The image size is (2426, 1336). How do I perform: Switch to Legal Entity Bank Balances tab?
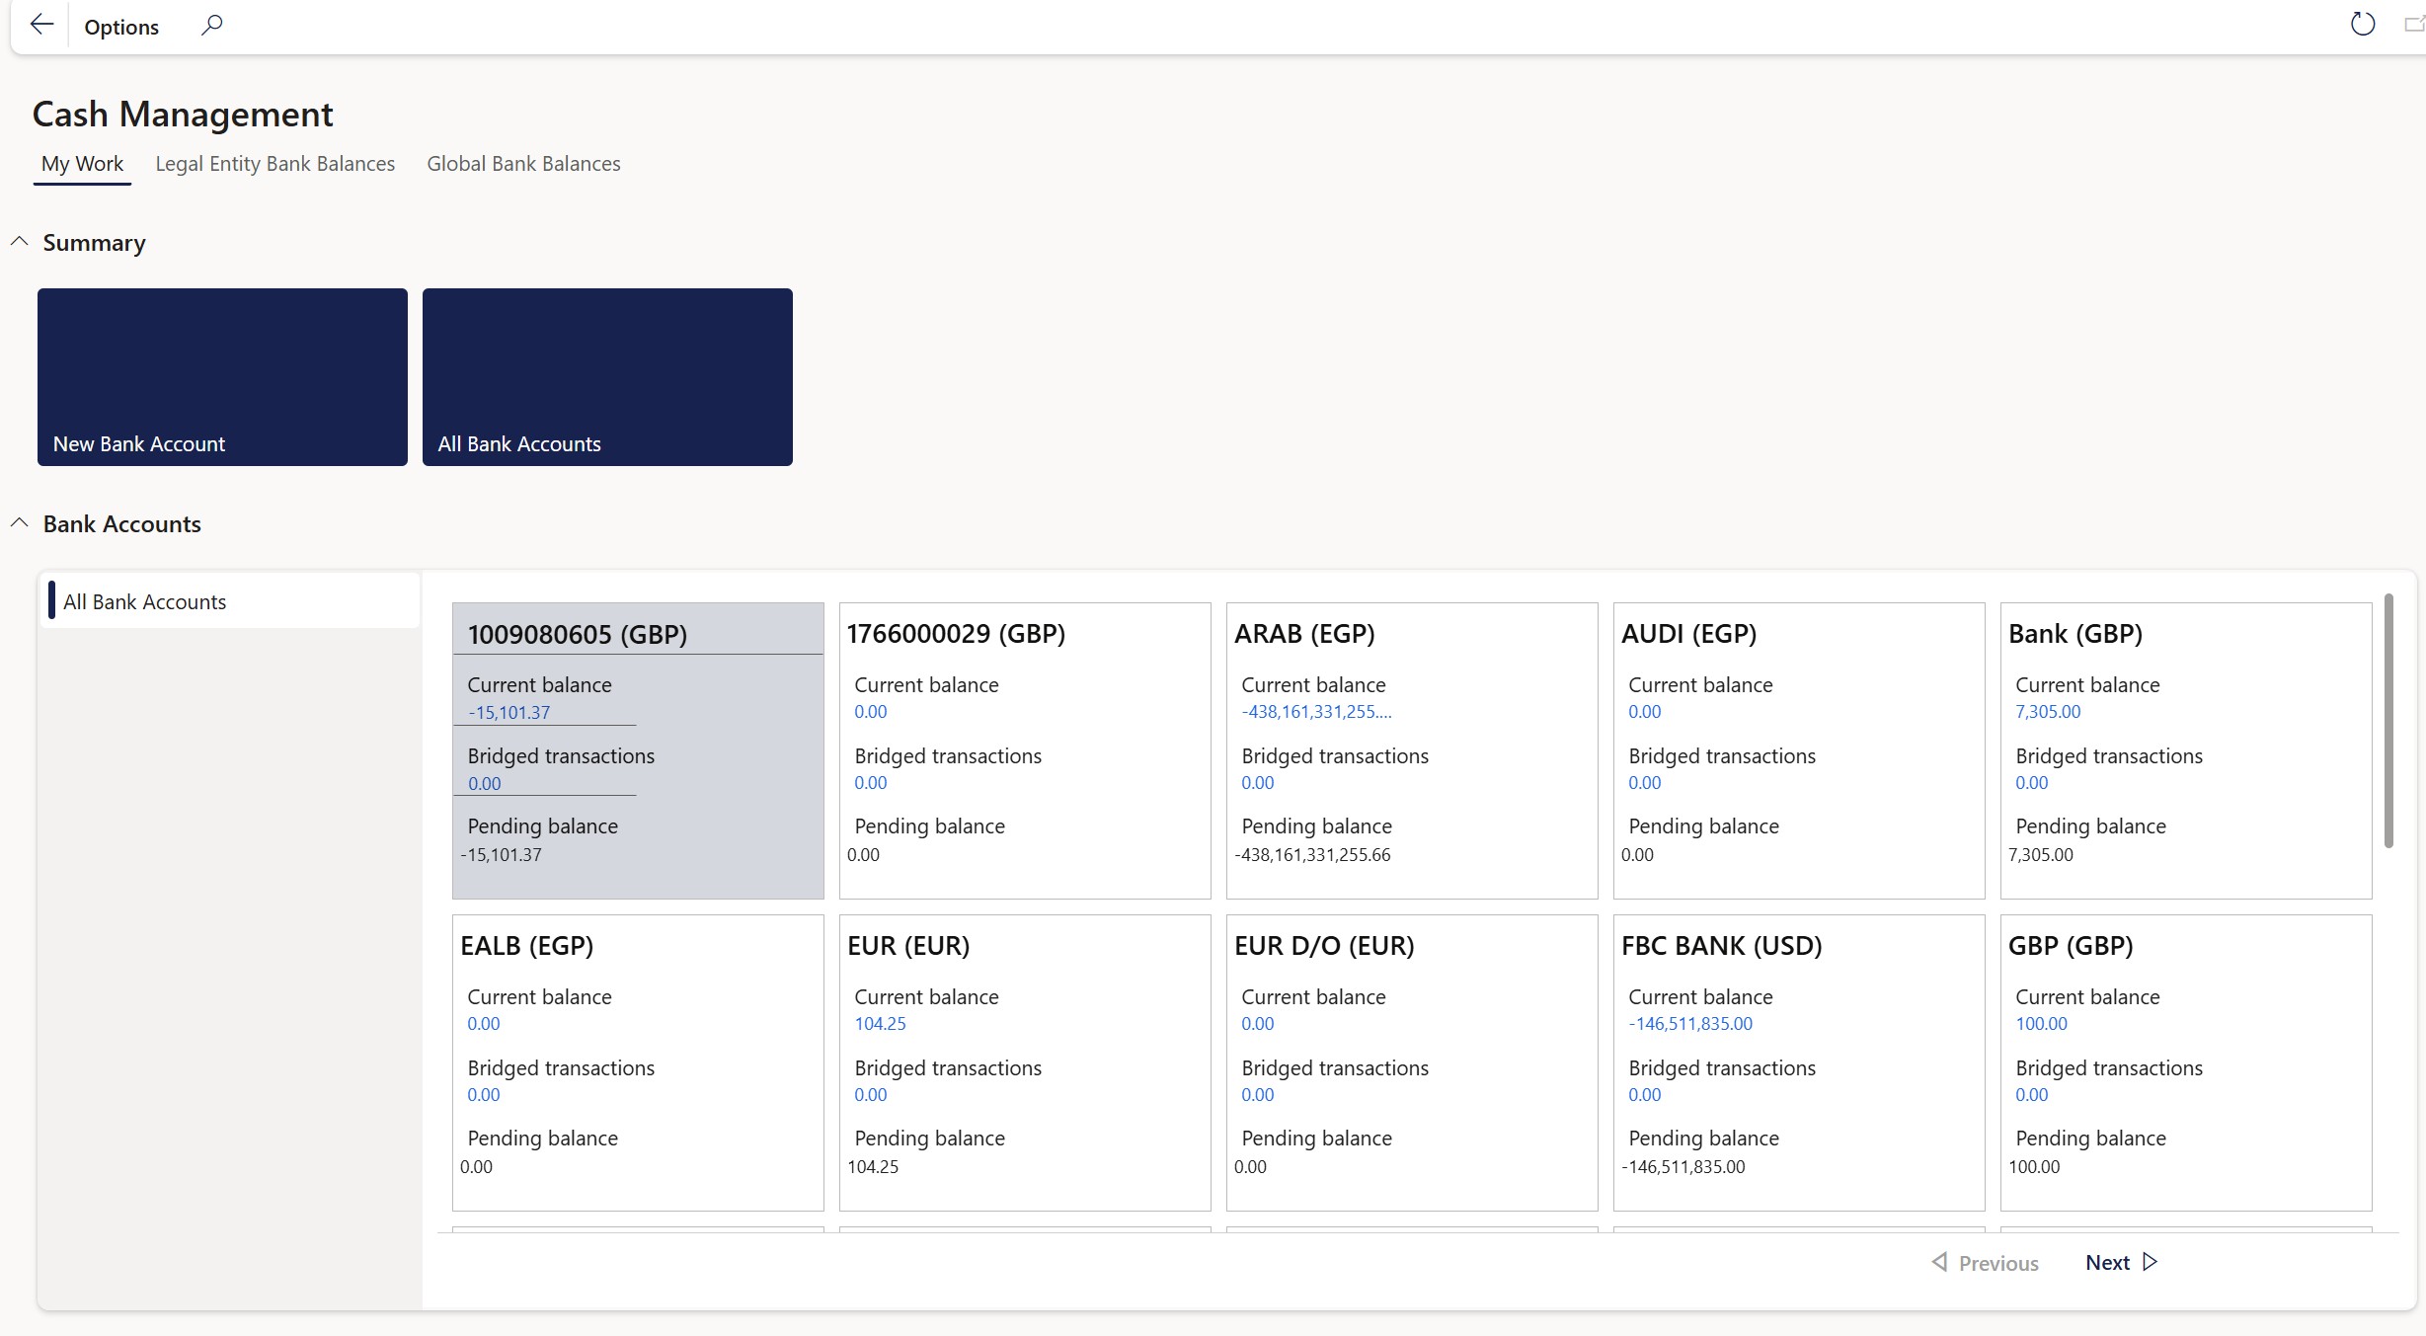pyautogui.click(x=274, y=164)
